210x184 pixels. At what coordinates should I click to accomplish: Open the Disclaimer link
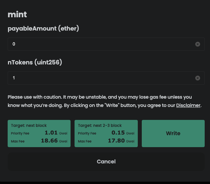[188, 105]
